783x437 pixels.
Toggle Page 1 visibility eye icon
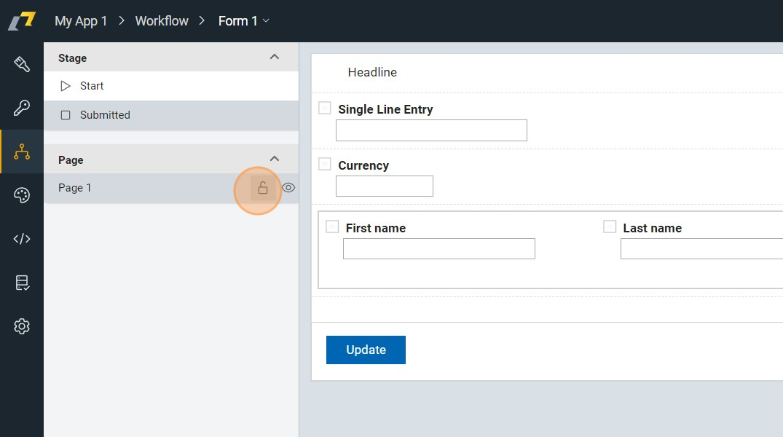[x=288, y=188]
